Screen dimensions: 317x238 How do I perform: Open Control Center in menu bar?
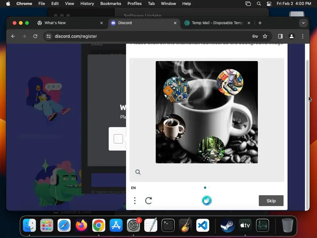(269, 3)
